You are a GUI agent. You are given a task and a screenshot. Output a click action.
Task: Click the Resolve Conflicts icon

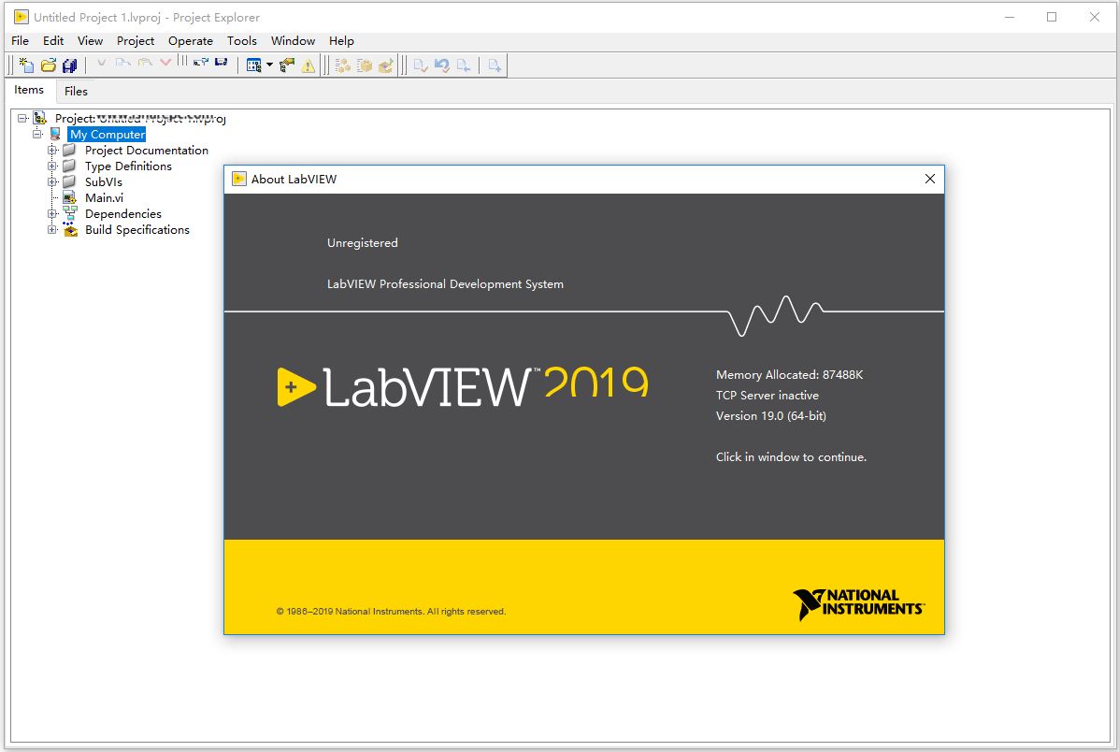pyautogui.click(x=287, y=65)
